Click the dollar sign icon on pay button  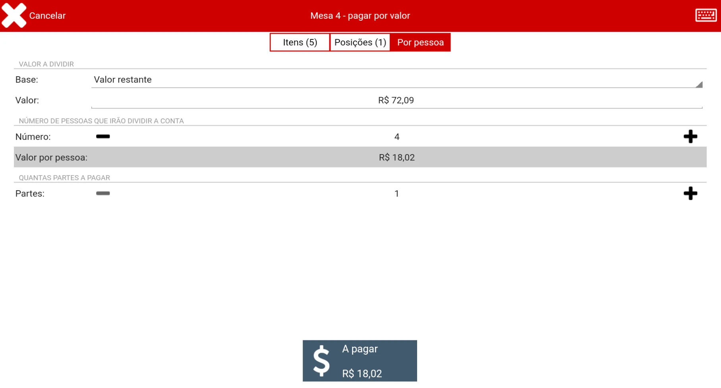[321, 361]
